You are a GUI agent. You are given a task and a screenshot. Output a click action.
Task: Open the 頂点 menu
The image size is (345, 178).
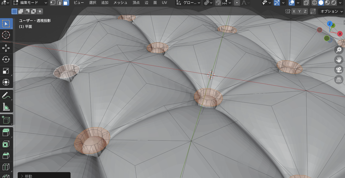136,3
